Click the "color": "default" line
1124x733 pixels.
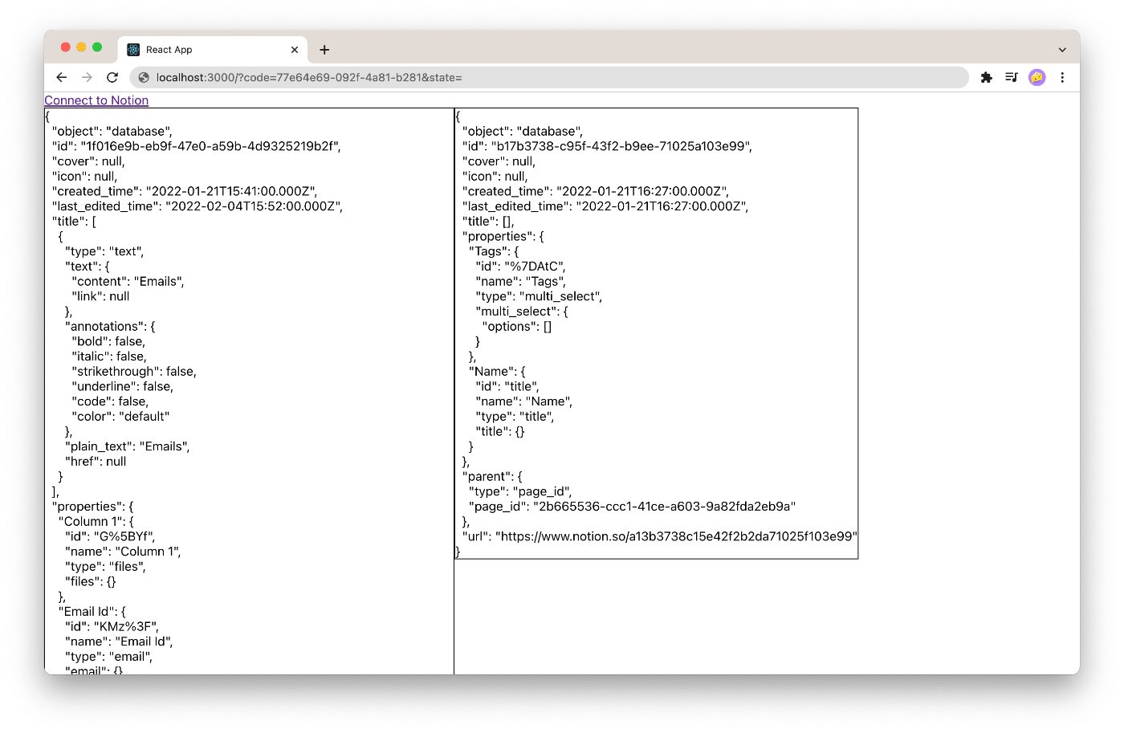pos(120,417)
